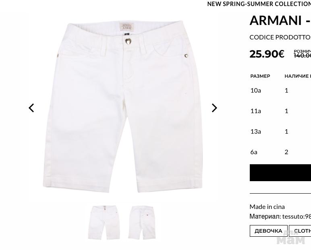Open the New Spring-Summer Collection banner
Screen dimensions: 311x250
[259, 4]
